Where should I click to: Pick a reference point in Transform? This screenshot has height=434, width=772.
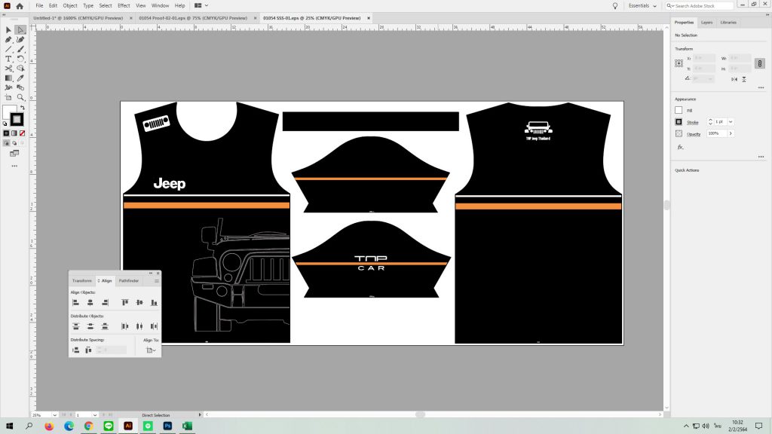point(679,63)
